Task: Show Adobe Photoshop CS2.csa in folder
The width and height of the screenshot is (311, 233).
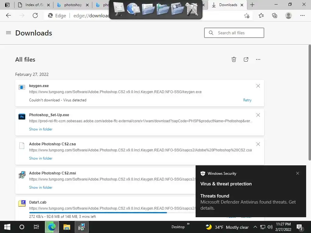Action: tap(41, 158)
